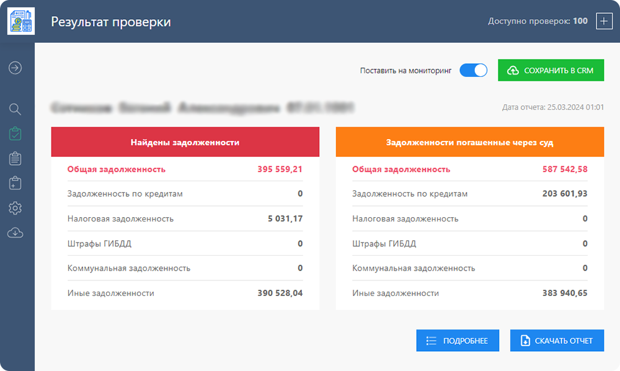Click the total debt amount 587 542,58

(x=564, y=169)
